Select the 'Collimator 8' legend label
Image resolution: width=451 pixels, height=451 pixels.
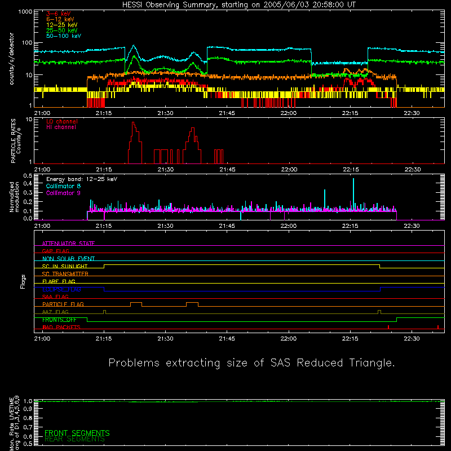coord(63,186)
